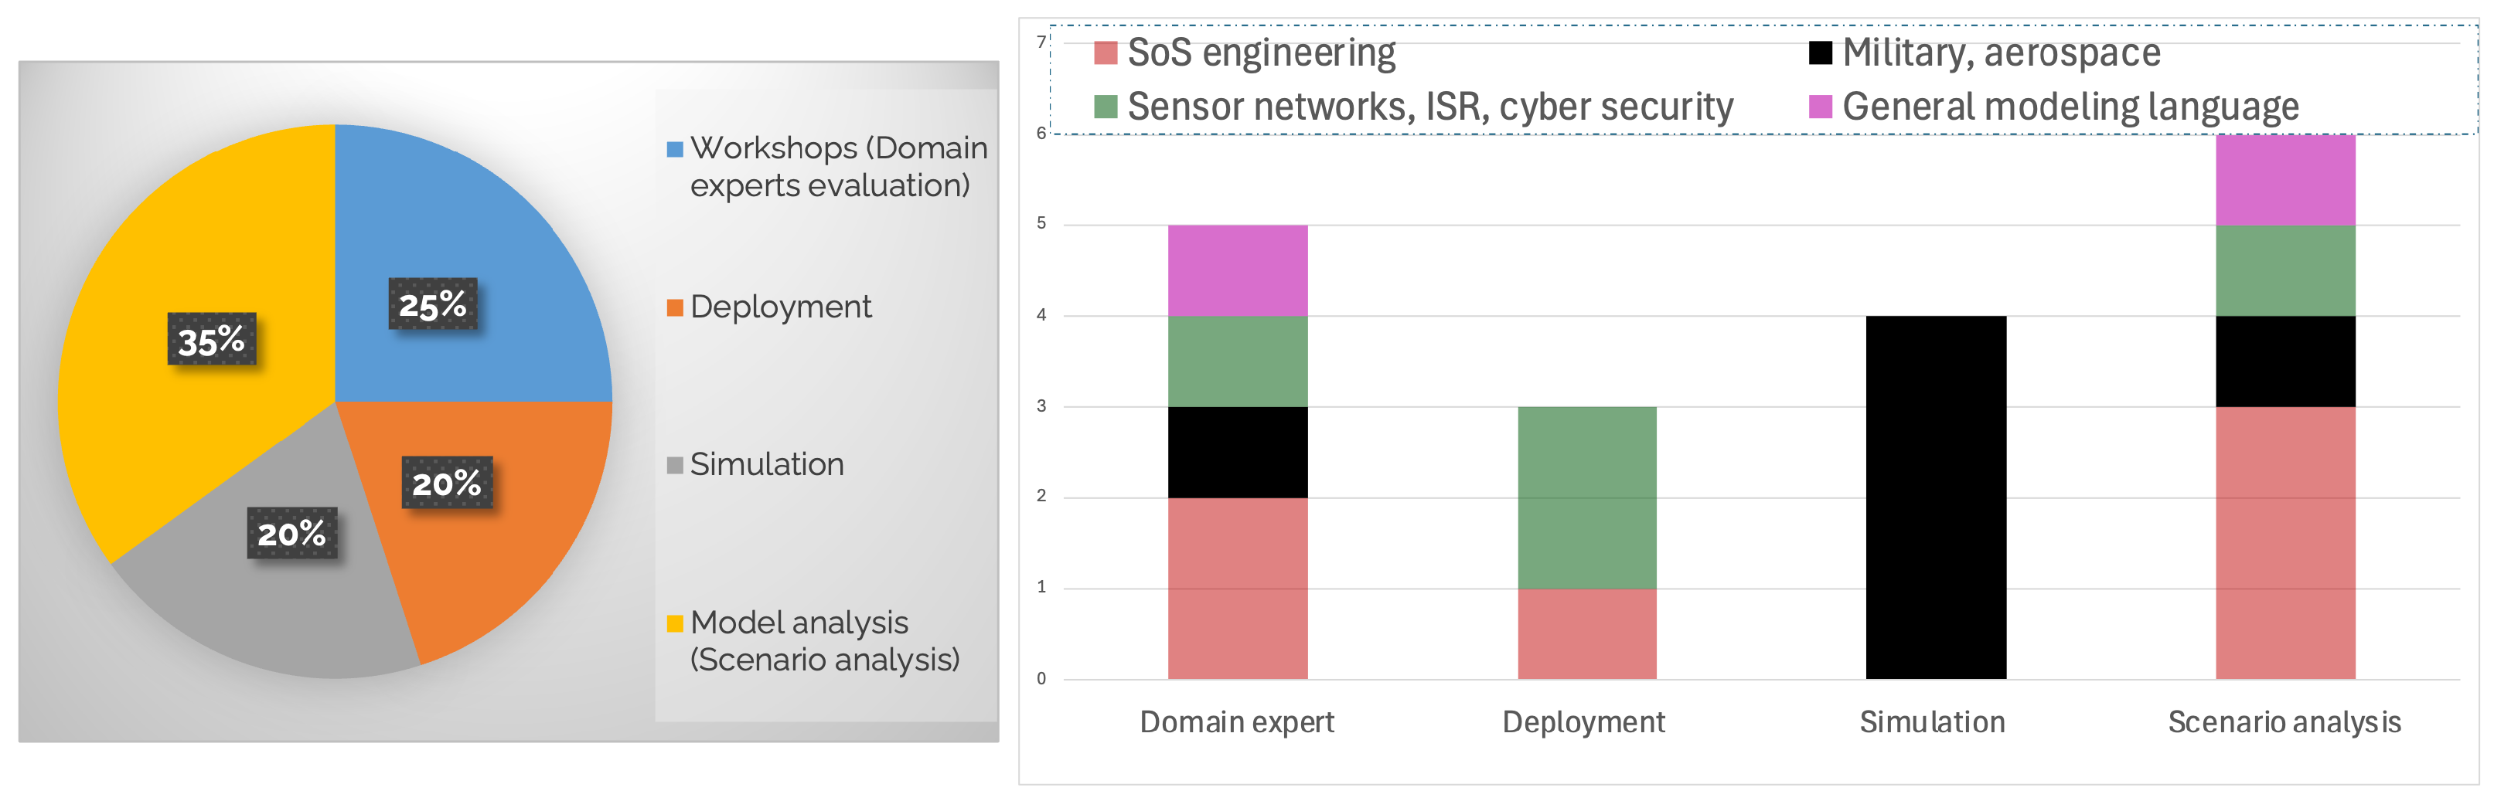Image resolution: width=2494 pixels, height=801 pixels.
Task: Select the black Simulation bar
Action: point(1935,497)
